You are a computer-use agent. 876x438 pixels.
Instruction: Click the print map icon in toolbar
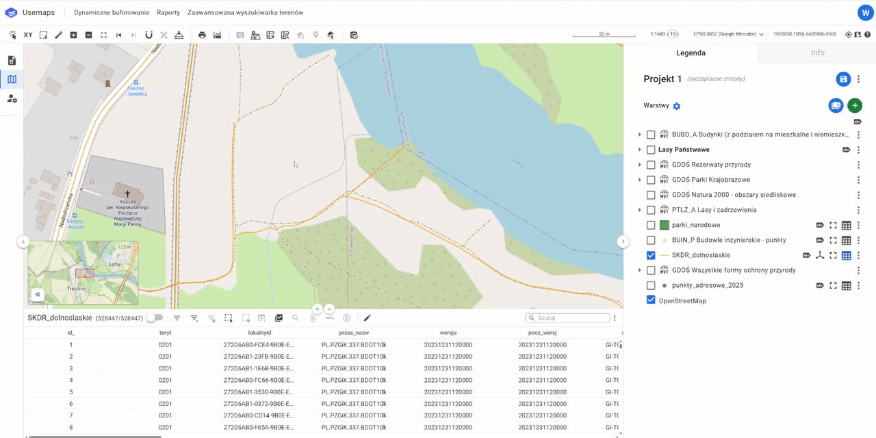[202, 35]
